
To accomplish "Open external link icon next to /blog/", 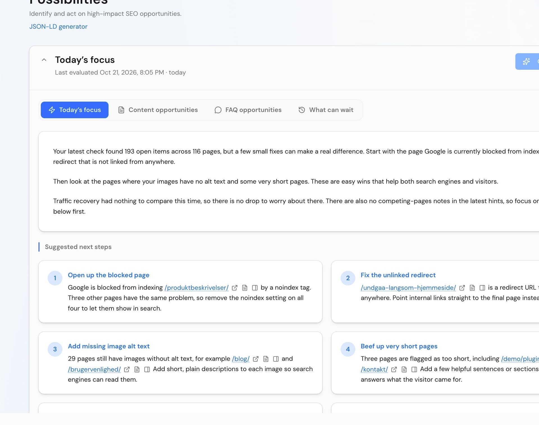I will coord(256,359).
